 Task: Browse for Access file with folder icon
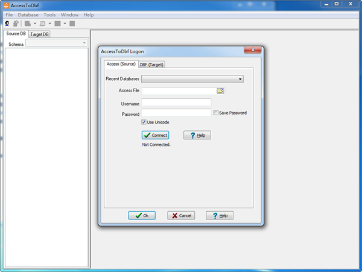coord(220,90)
